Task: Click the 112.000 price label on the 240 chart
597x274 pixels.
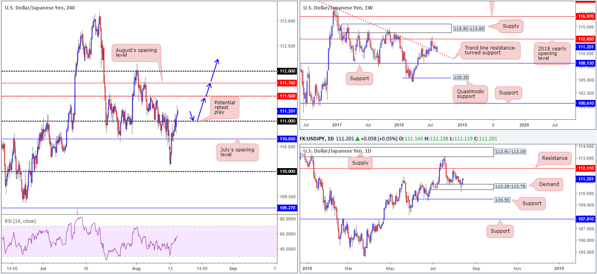Action: (287, 71)
